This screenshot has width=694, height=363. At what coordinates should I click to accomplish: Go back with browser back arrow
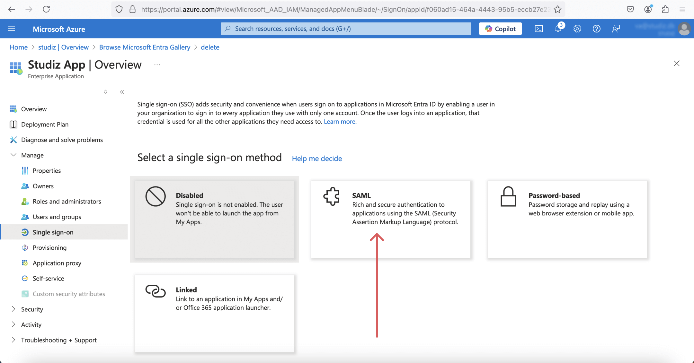click(x=12, y=9)
